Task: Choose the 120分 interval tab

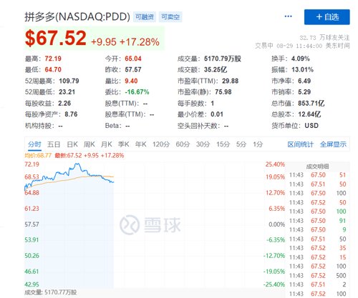Action: [x=161, y=144]
